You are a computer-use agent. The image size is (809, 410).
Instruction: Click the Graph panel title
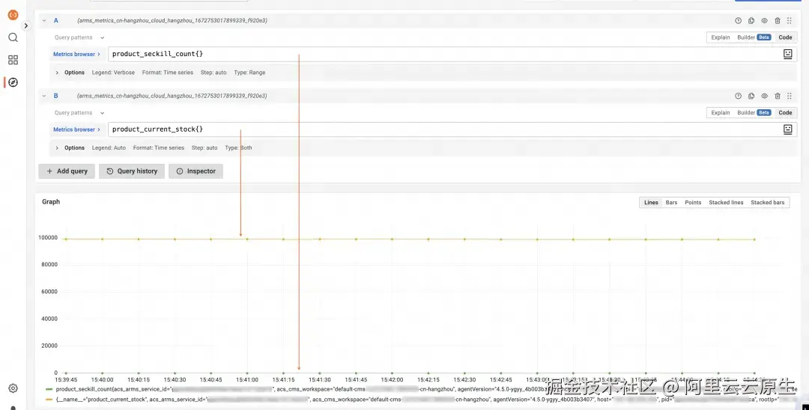point(51,202)
